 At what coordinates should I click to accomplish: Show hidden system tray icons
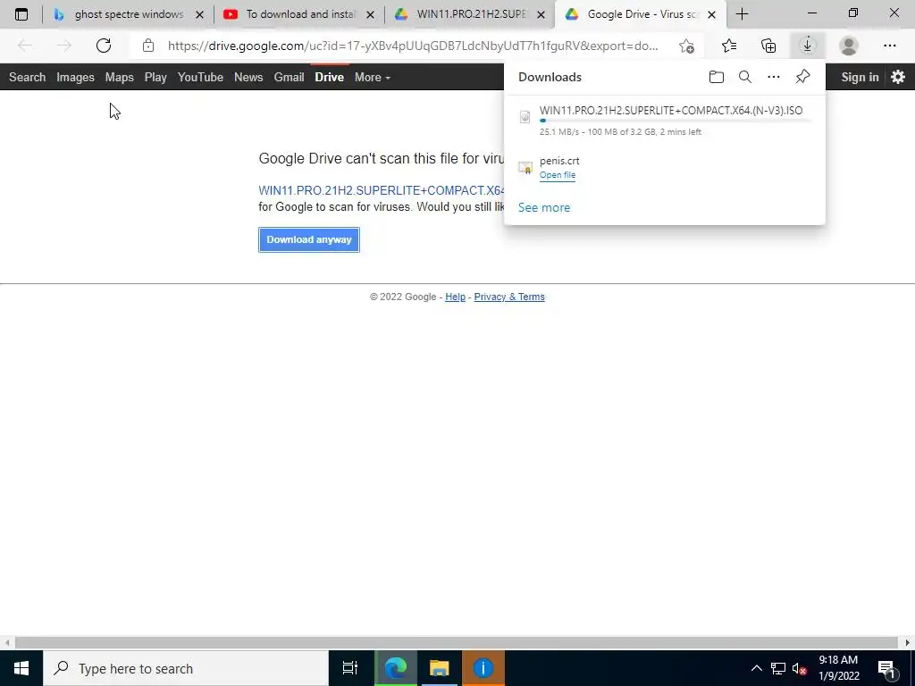(756, 668)
